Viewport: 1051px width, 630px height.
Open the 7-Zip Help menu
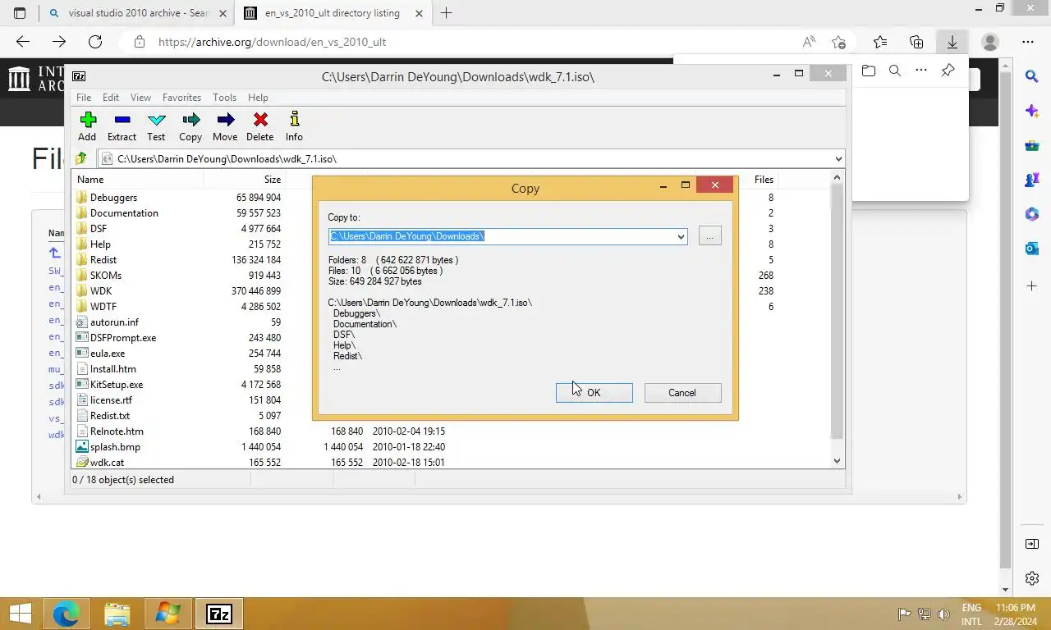pos(258,97)
